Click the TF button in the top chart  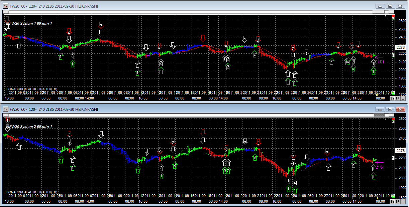click(x=397, y=98)
